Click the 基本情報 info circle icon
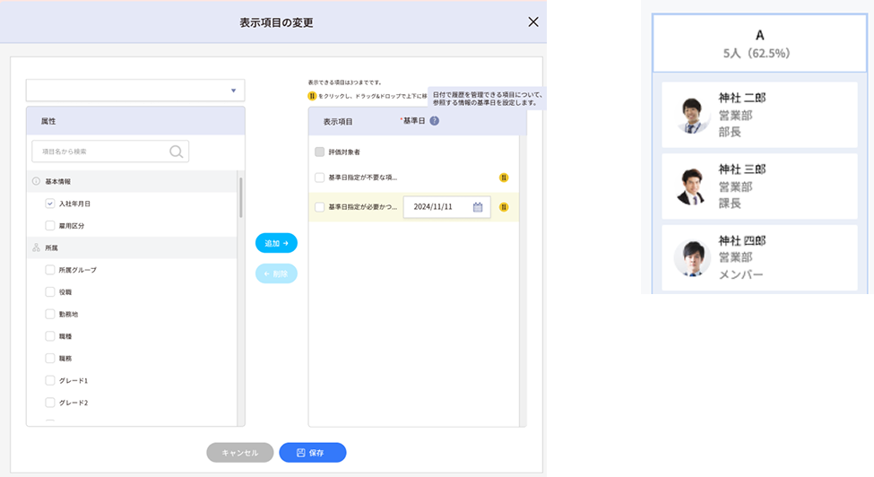 point(36,181)
